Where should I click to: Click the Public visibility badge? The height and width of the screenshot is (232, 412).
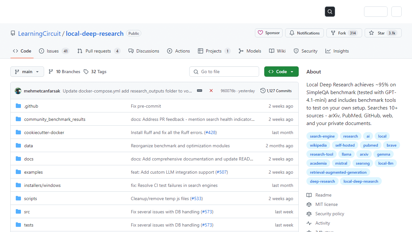(134, 34)
